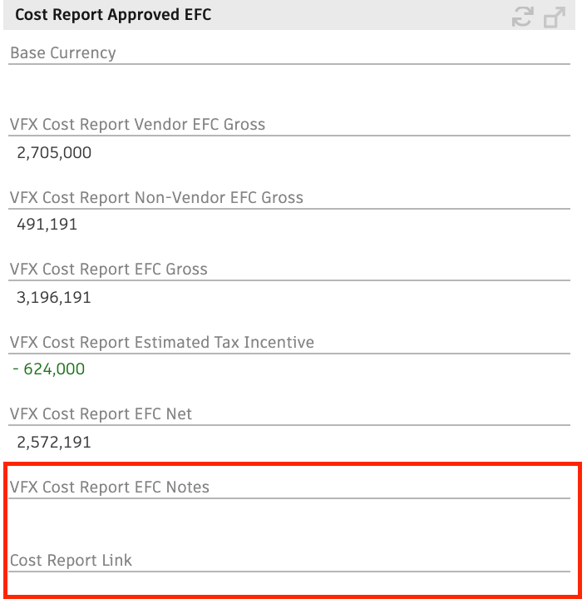Select the 2,705,000 vendor gross value
587x604 pixels.
pyautogui.click(x=54, y=153)
